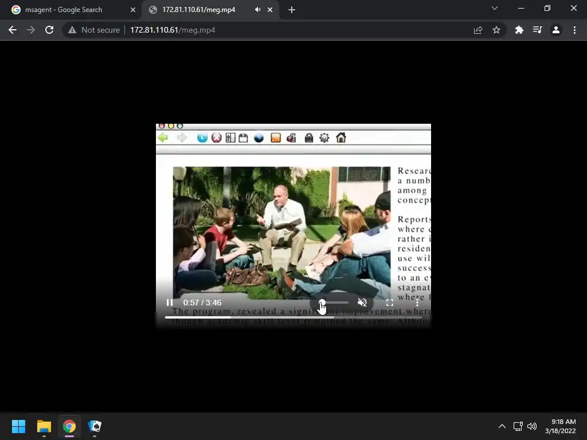This screenshot has height=440, width=587.
Task: Enter fullscreen video mode
Action: (390, 302)
